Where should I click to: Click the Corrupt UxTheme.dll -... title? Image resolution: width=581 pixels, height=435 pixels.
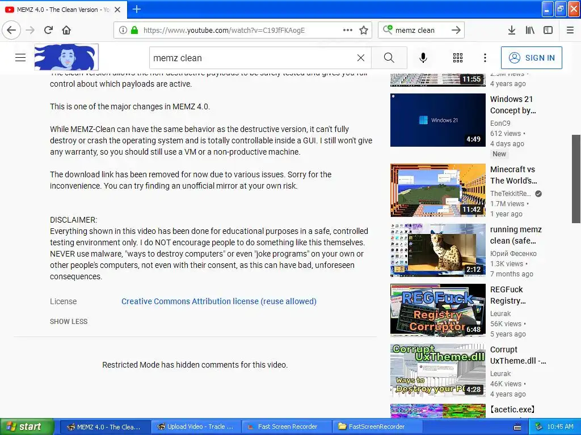pyautogui.click(x=518, y=355)
